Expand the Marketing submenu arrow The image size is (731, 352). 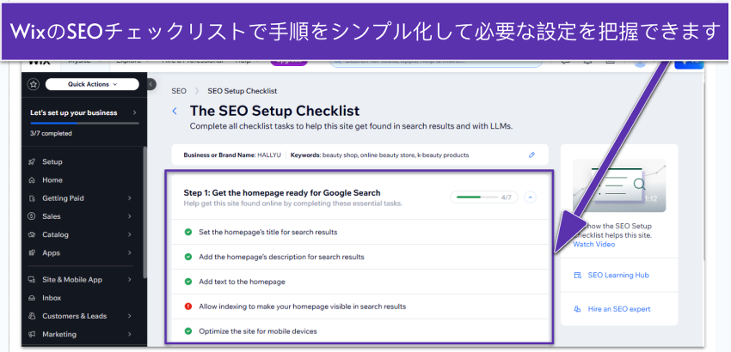130,334
